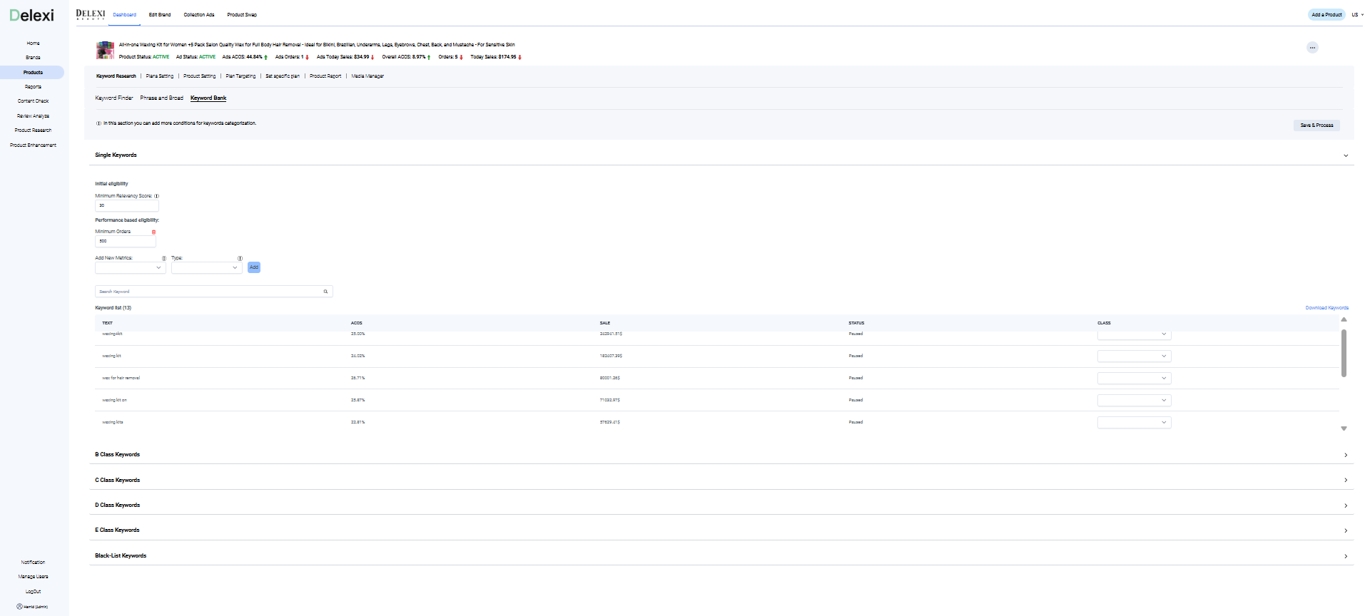This screenshot has height=616, width=1370.
Task: Click info icon next to Add New Metrics
Action: (164, 258)
